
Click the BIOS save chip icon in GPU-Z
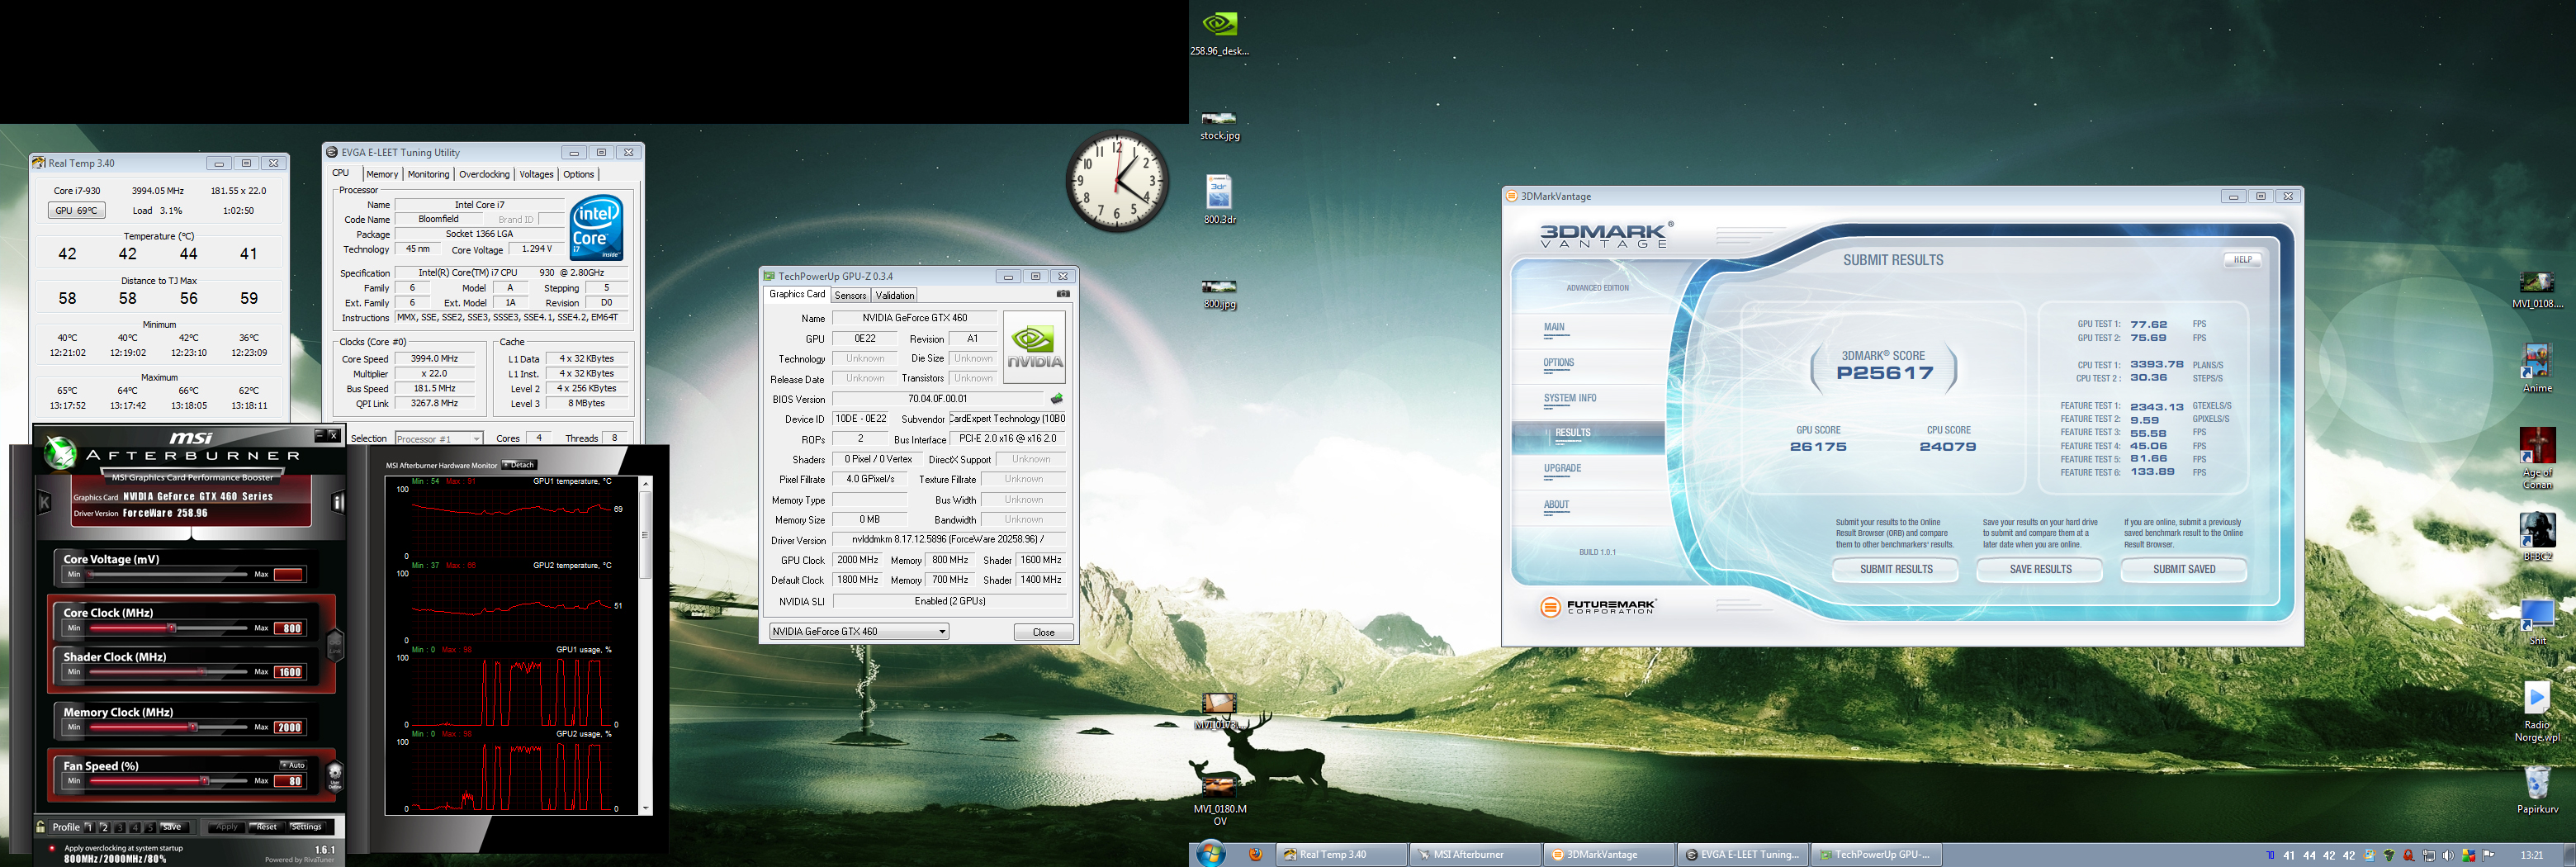click(x=1056, y=399)
